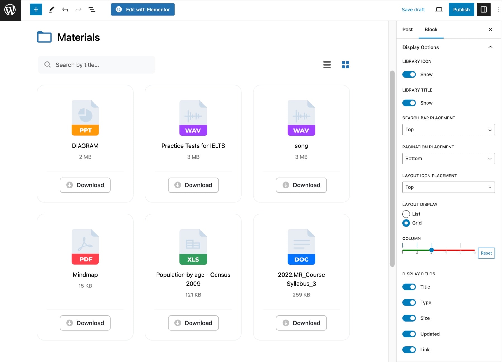
Task: Download the song file
Action: point(301,185)
